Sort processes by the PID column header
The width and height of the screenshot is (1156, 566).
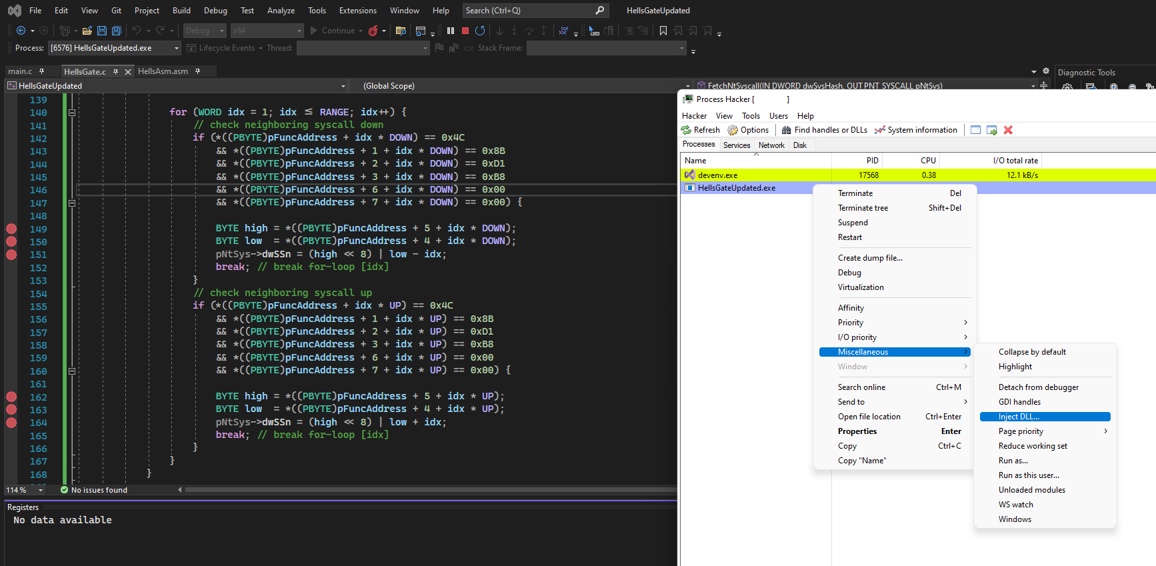(x=857, y=161)
